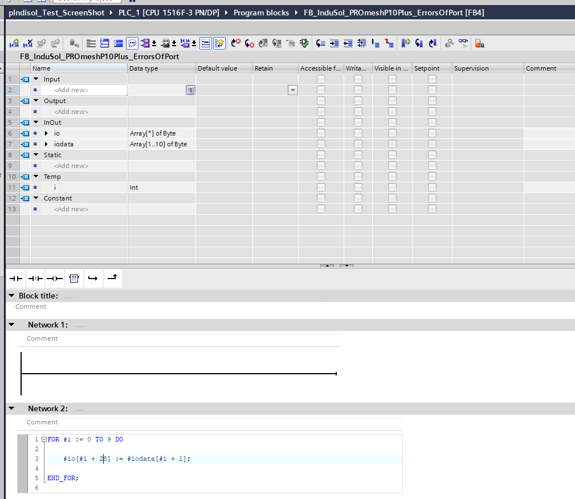Insert a normally closed contact from favorites
Screen dimensions: 575x499
[x=35, y=279]
